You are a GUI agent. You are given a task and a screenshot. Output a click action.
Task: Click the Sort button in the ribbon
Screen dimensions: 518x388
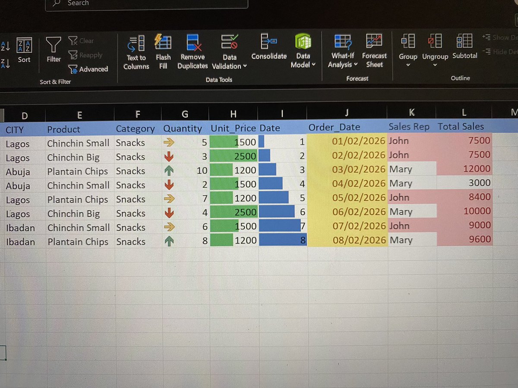(x=24, y=50)
